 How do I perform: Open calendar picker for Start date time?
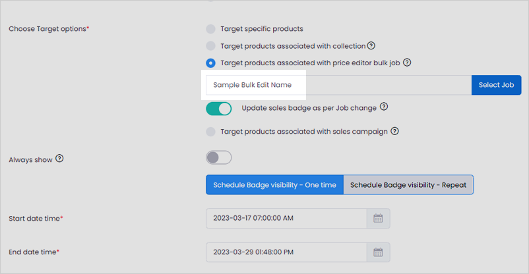point(378,219)
